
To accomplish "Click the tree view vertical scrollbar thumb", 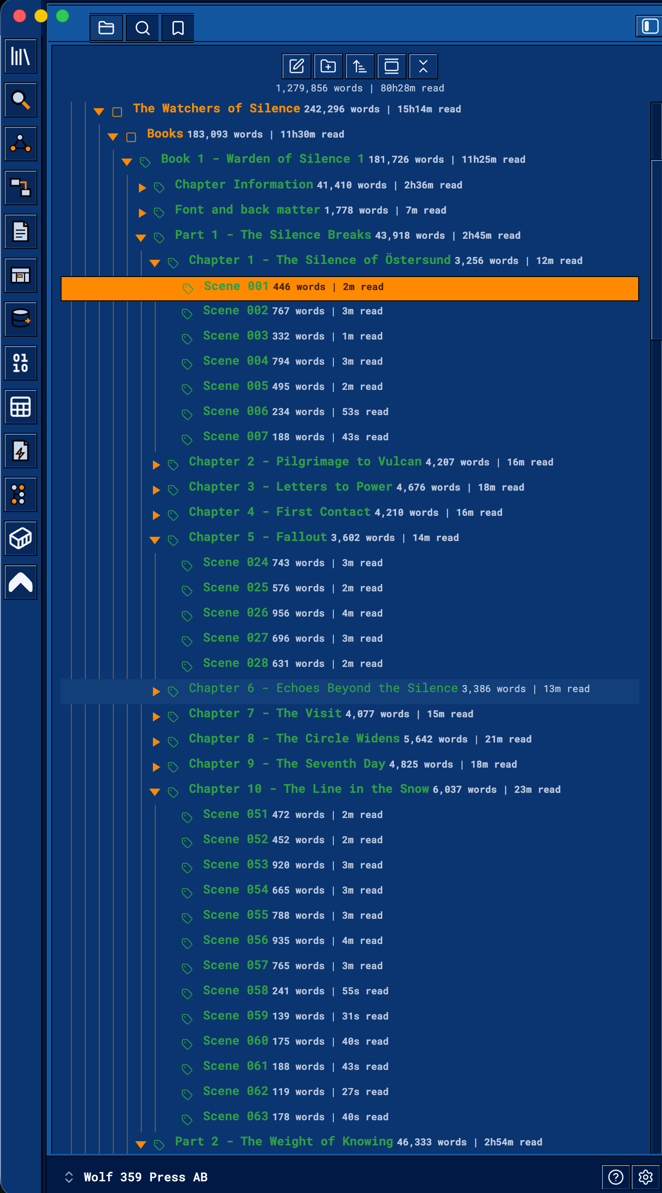I will [x=656, y=250].
